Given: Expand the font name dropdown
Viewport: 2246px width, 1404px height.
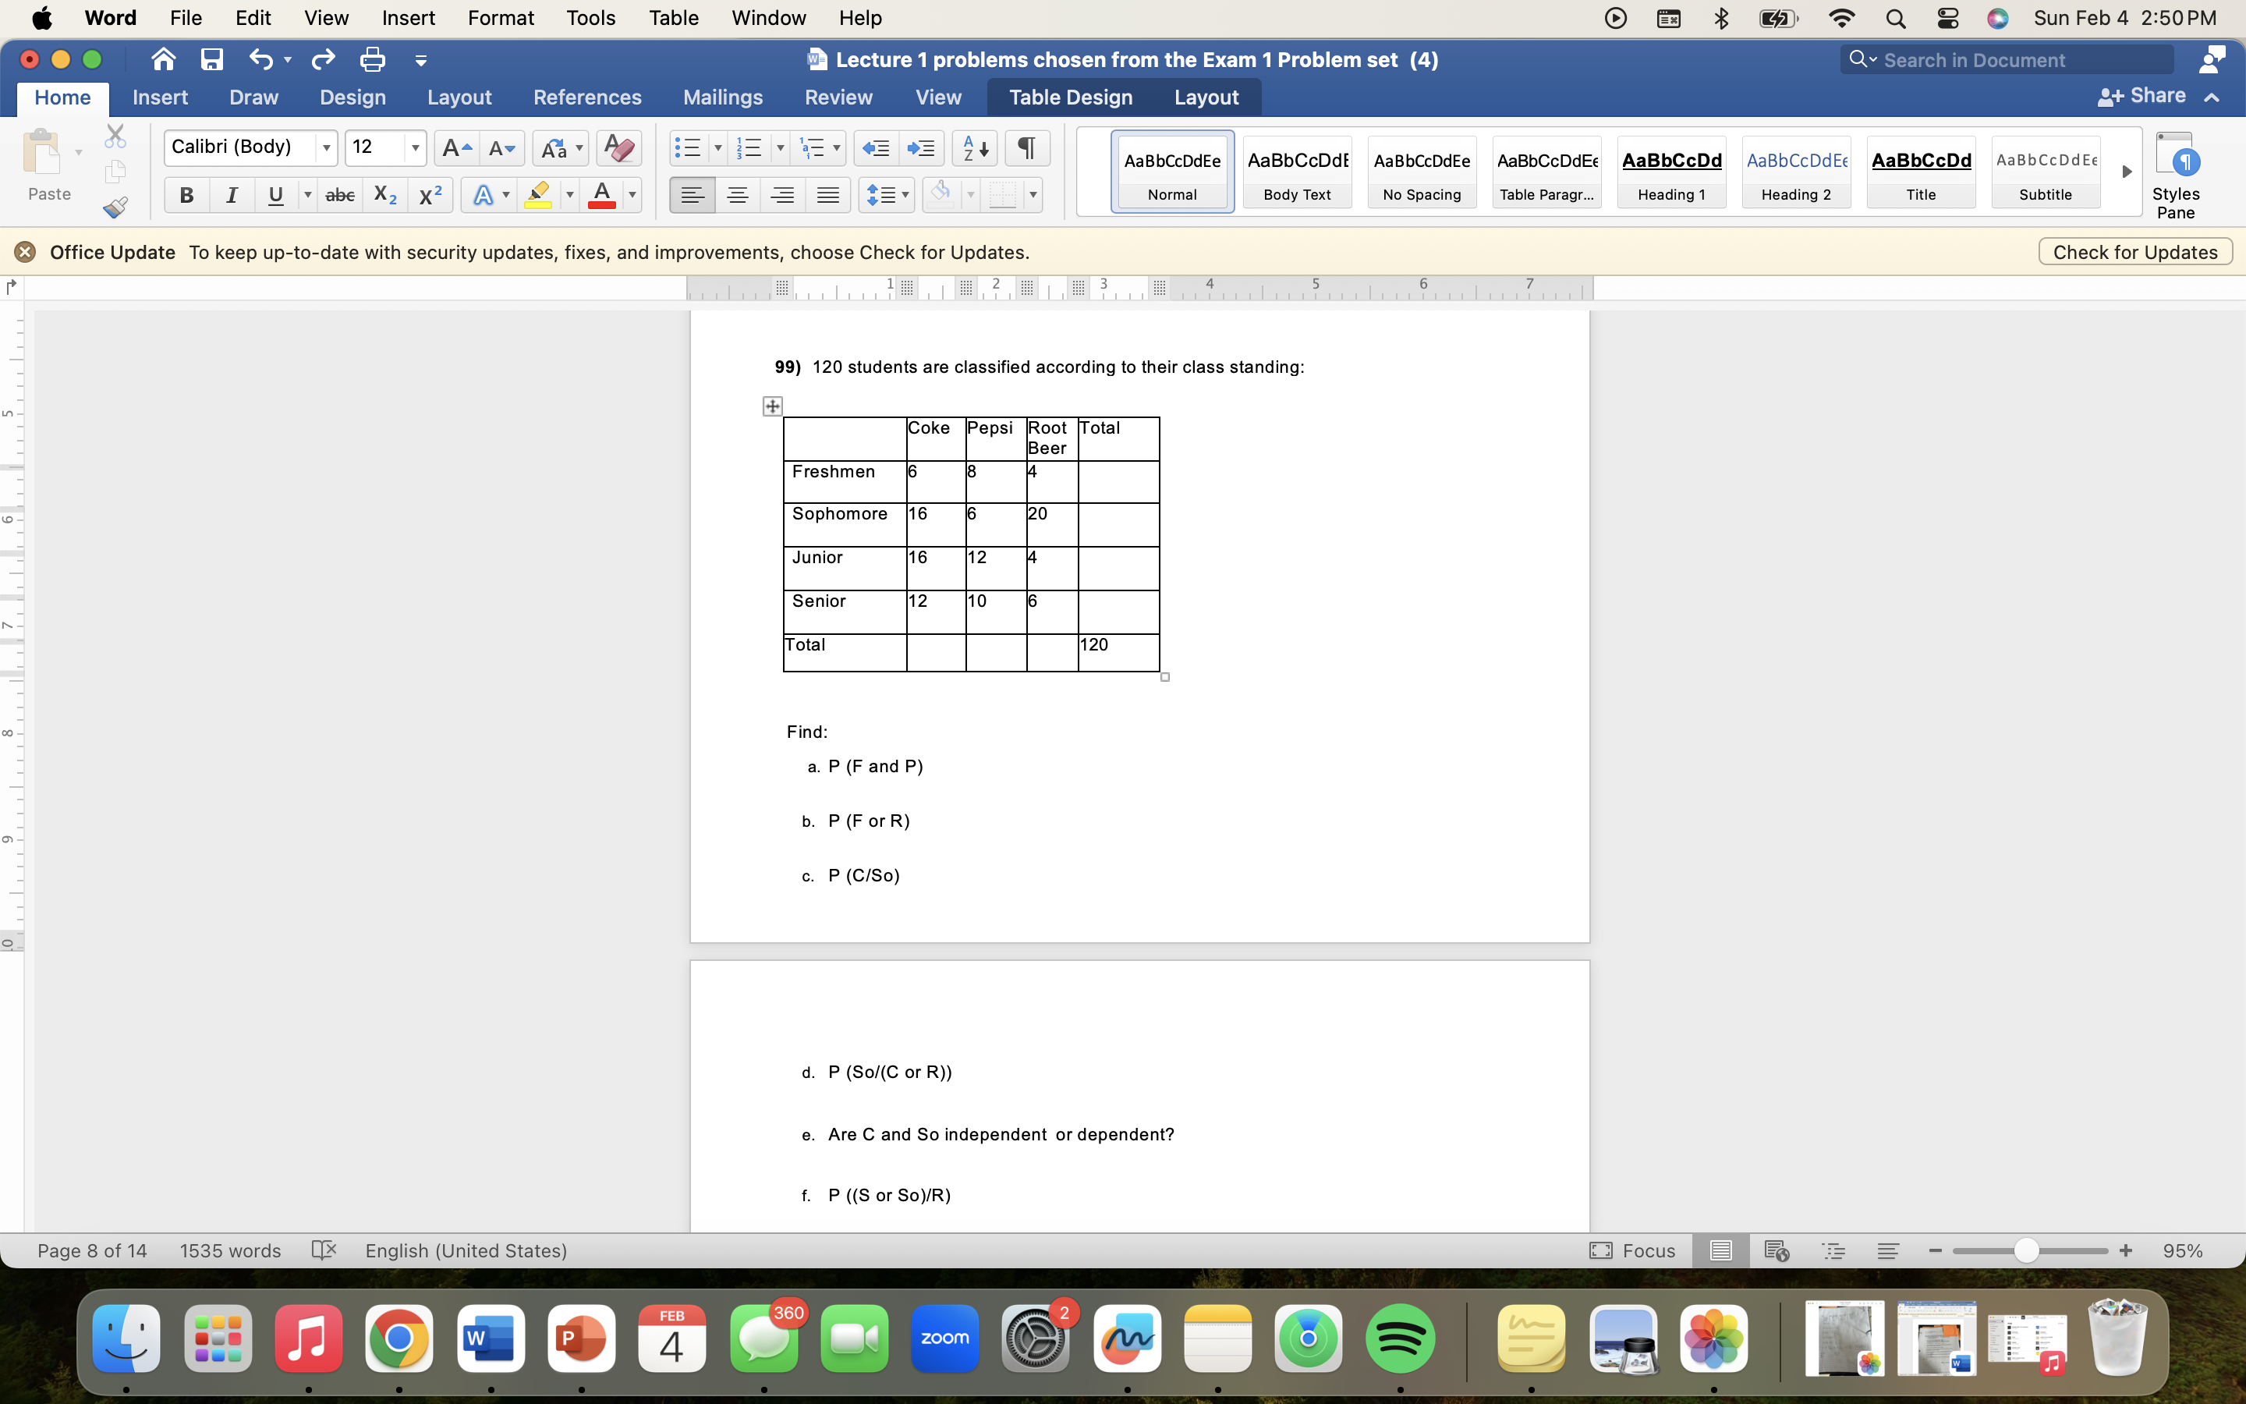Looking at the screenshot, I should (326, 147).
